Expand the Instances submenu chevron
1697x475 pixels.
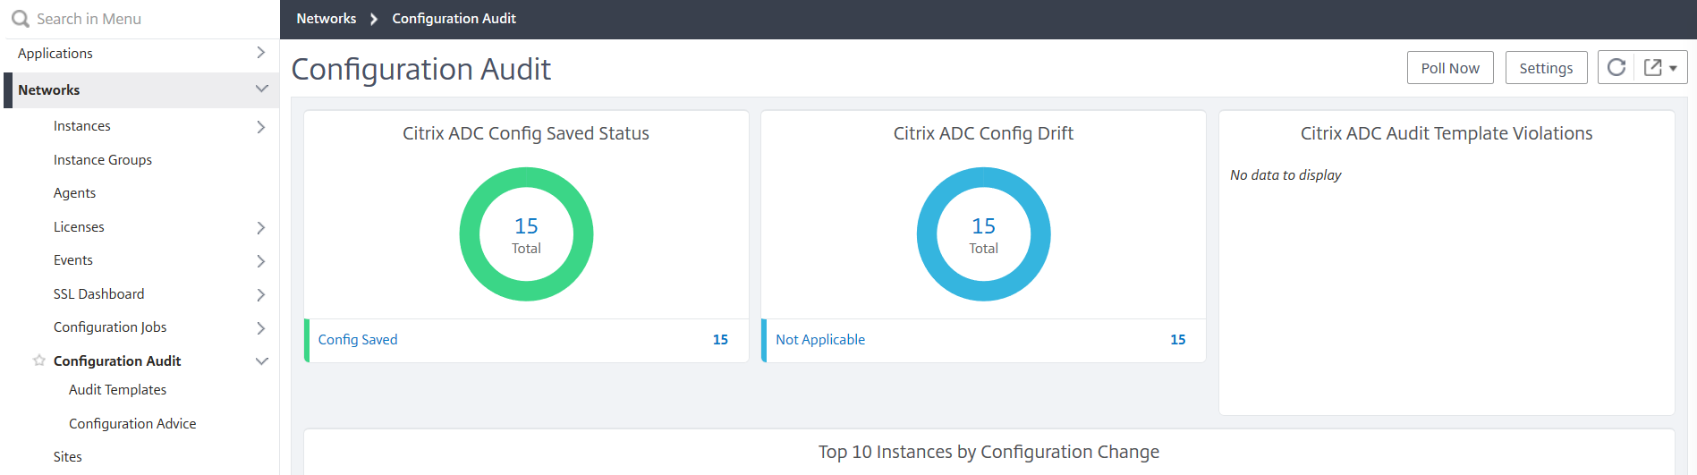point(261,127)
